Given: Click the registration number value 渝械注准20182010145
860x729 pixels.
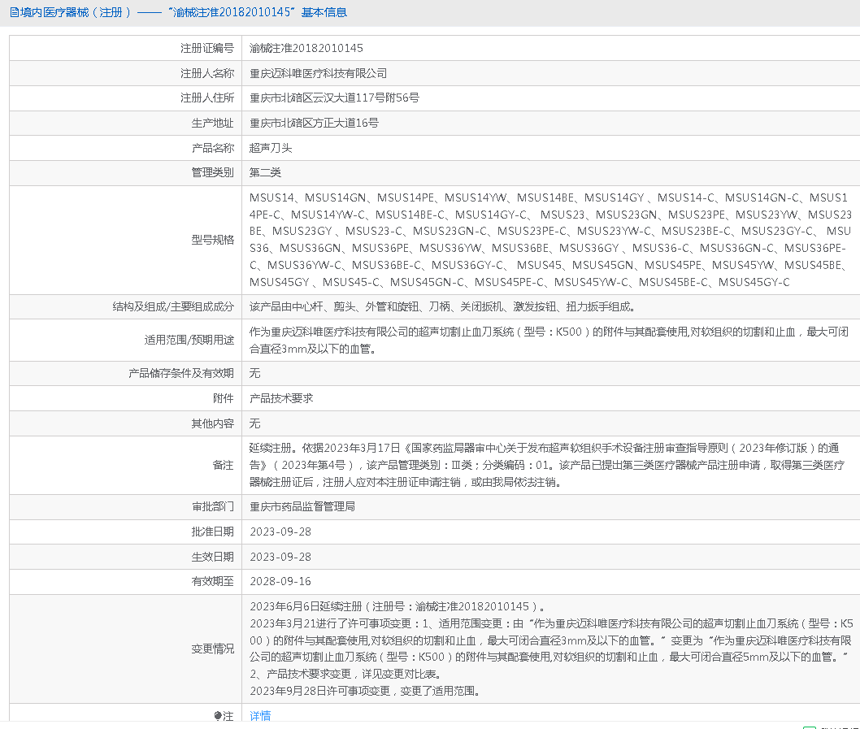Looking at the screenshot, I should (x=306, y=48).
